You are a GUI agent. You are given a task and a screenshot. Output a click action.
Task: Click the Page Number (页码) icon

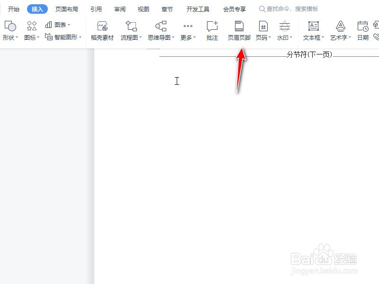[263, 26]
